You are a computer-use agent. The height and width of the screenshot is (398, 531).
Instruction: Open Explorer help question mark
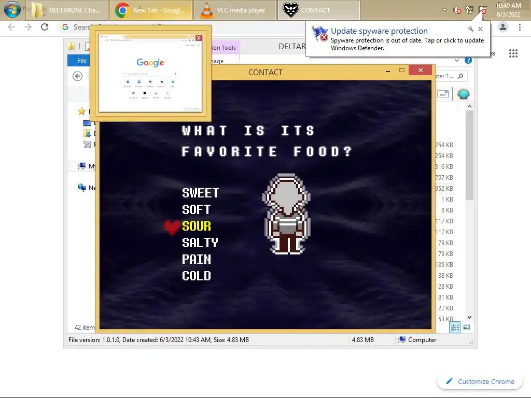pos(468,60)
